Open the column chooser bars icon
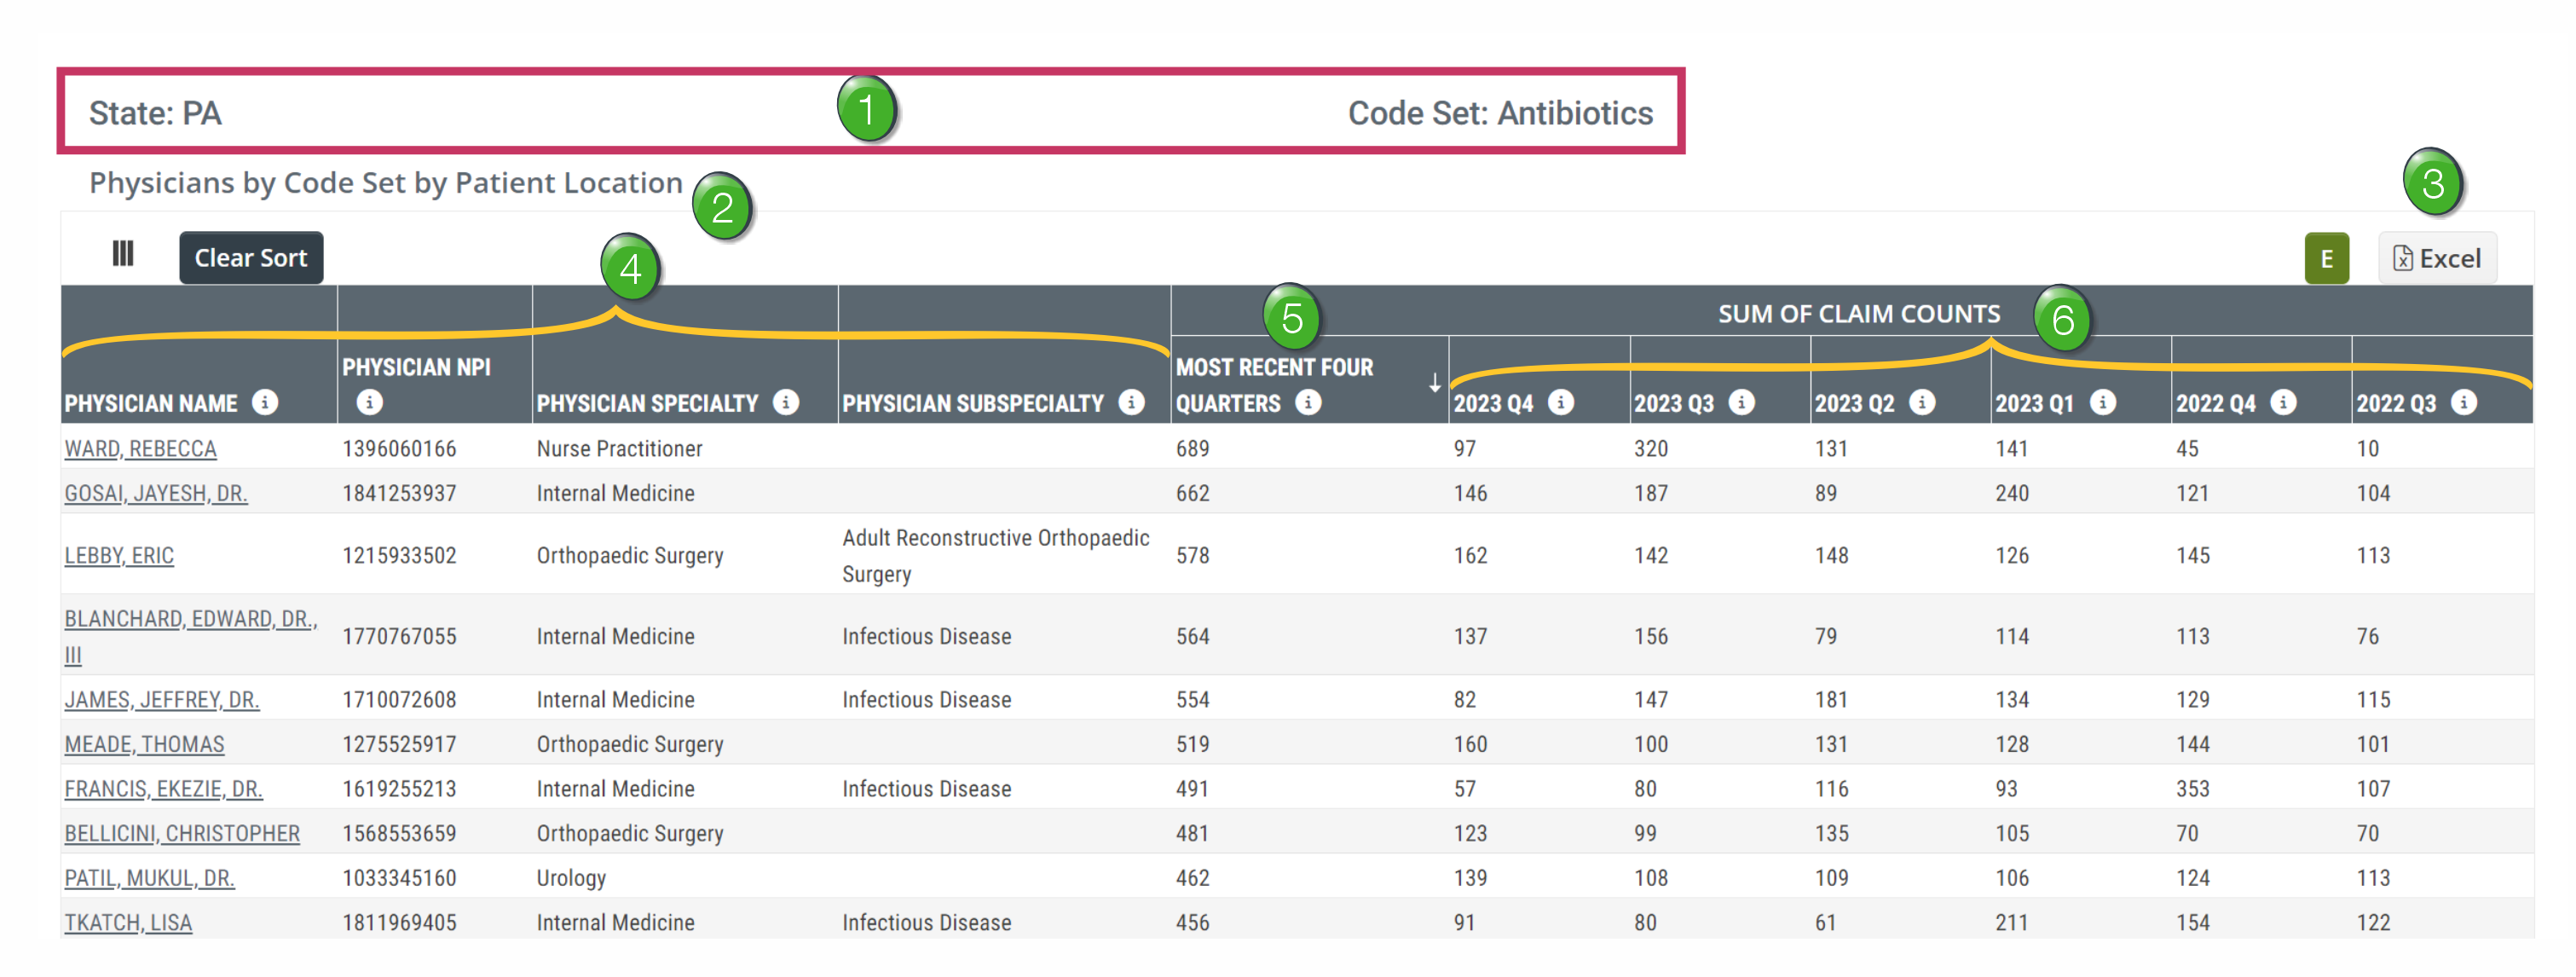Screen dimensions: 2576x977 (123, 254)
